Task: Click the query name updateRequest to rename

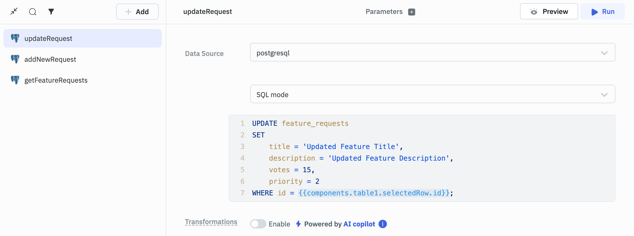Action: [x=207, y=12]
